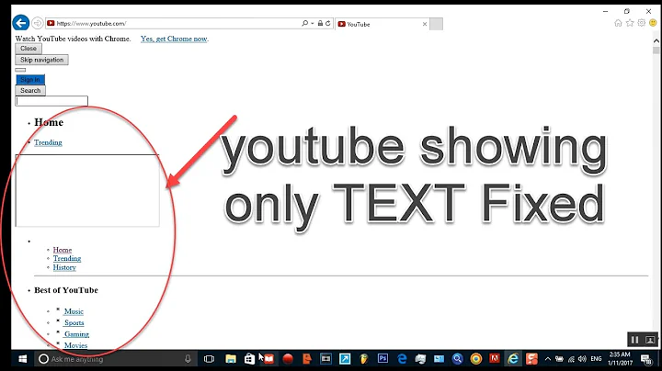Click the red record circle taskbar icon
The height and width of the screenshot is (371, 662).
288,359
